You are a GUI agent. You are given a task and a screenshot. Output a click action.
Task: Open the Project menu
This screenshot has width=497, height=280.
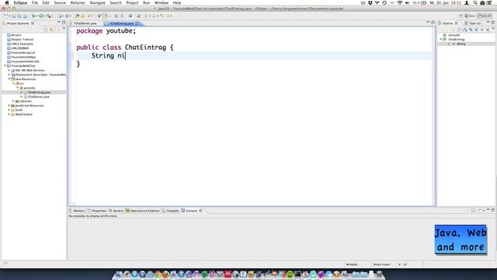tap(132, 3)
